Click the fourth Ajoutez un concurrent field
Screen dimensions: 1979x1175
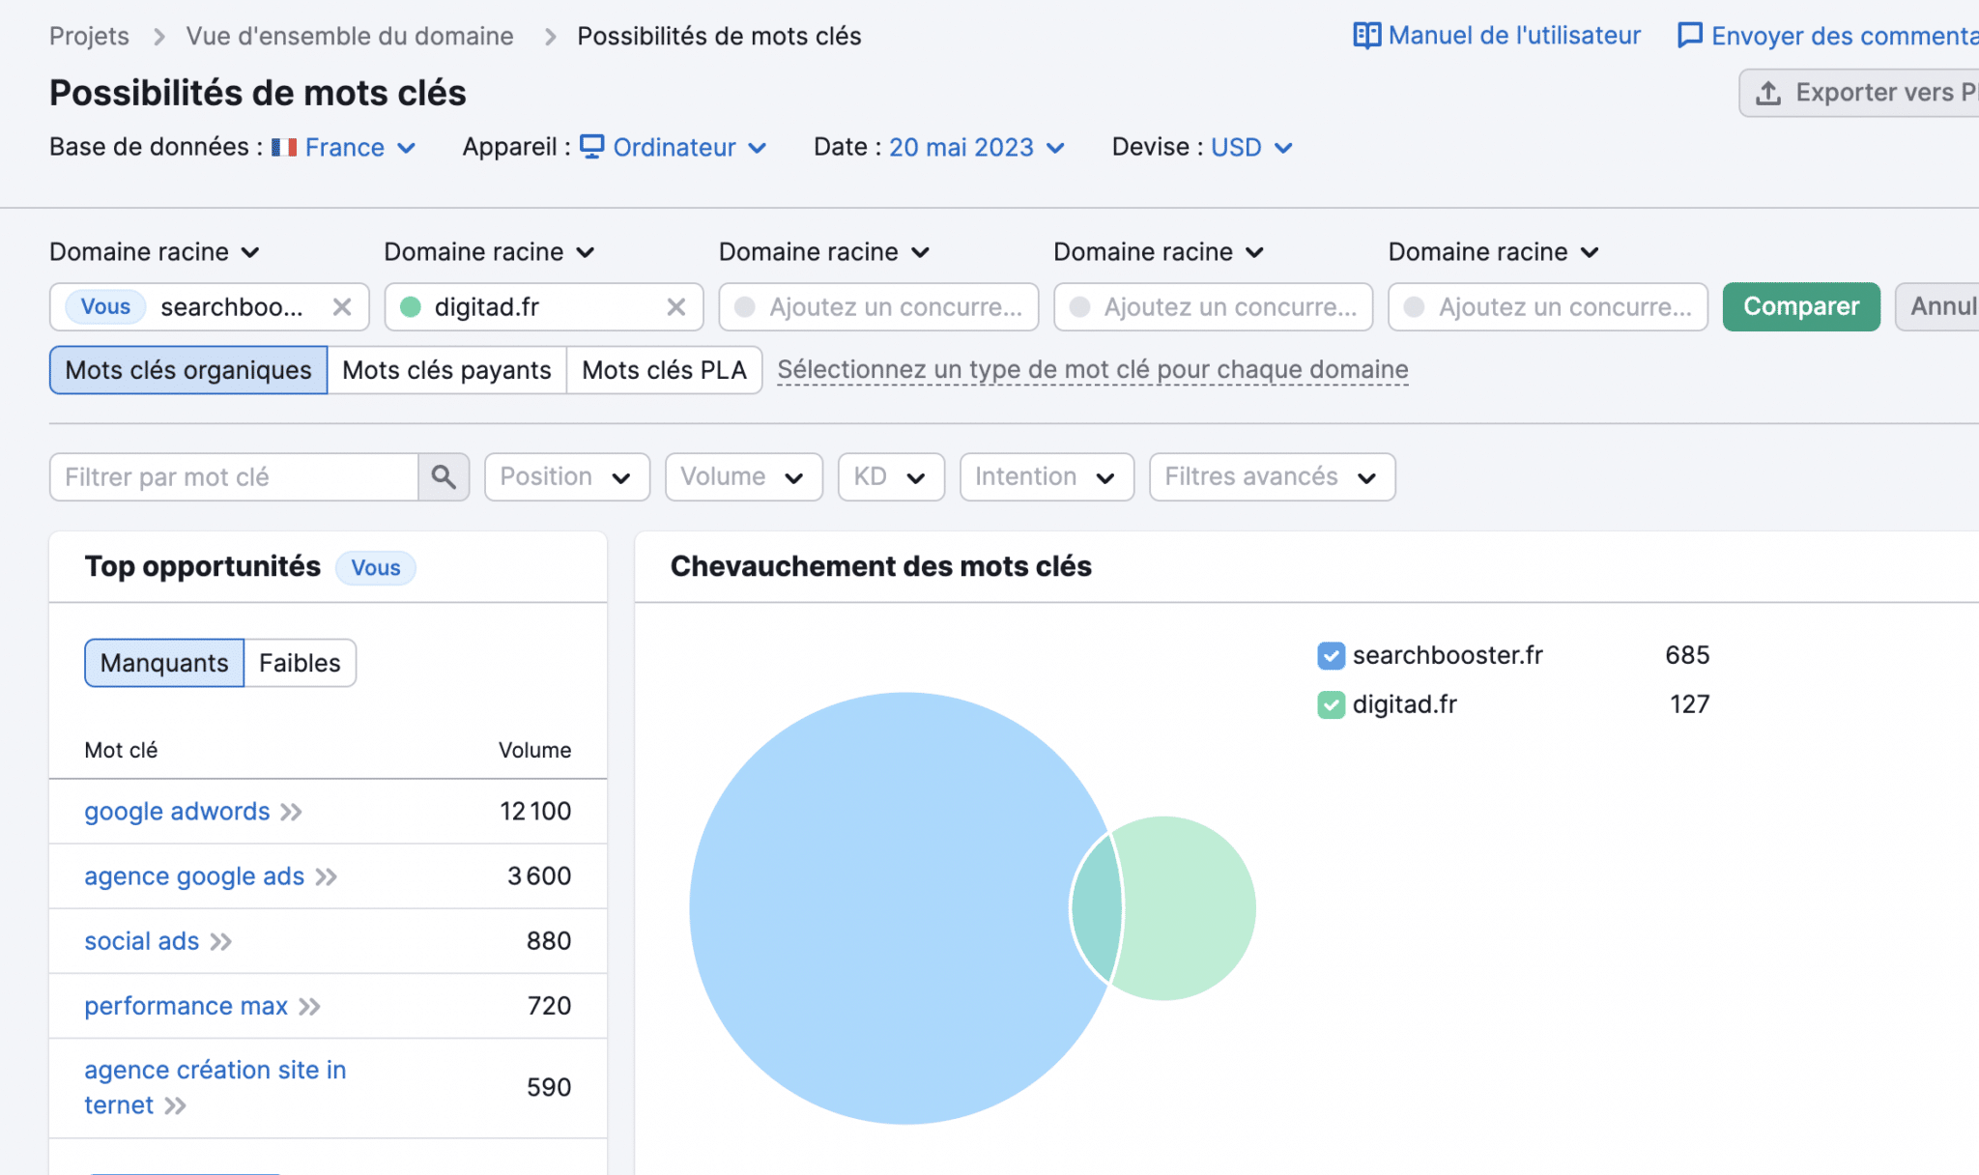[1214, 307]
